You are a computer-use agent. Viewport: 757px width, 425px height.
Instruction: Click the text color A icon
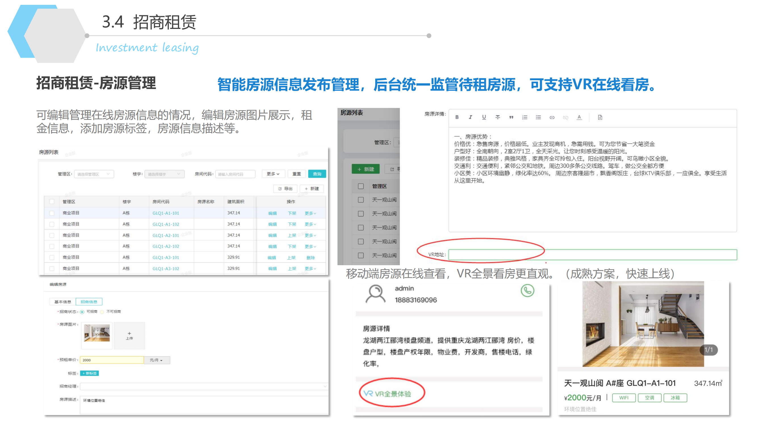click(579, 117)
